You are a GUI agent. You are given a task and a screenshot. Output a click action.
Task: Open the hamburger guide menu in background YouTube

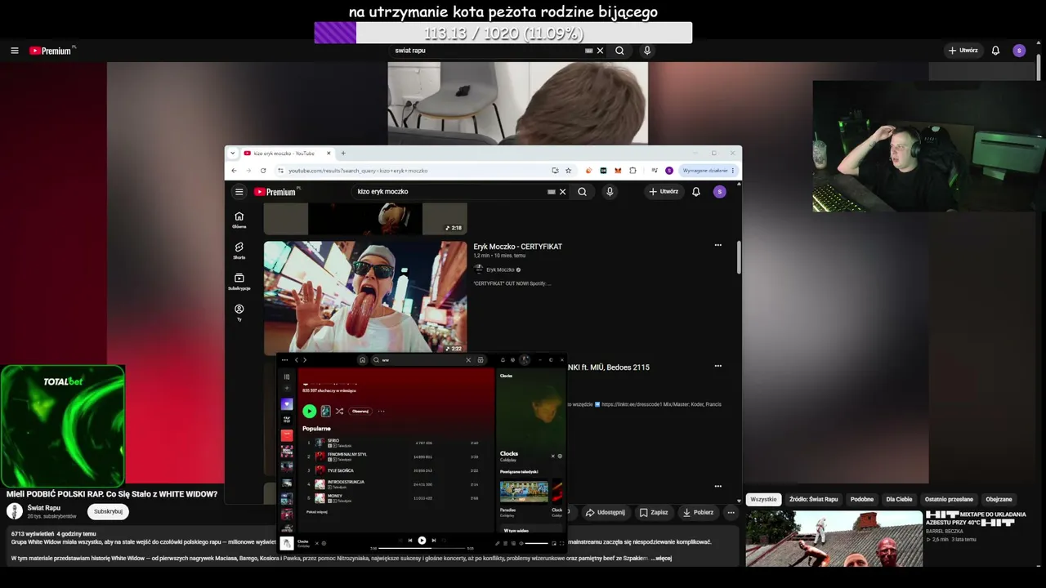click(15, 51)
